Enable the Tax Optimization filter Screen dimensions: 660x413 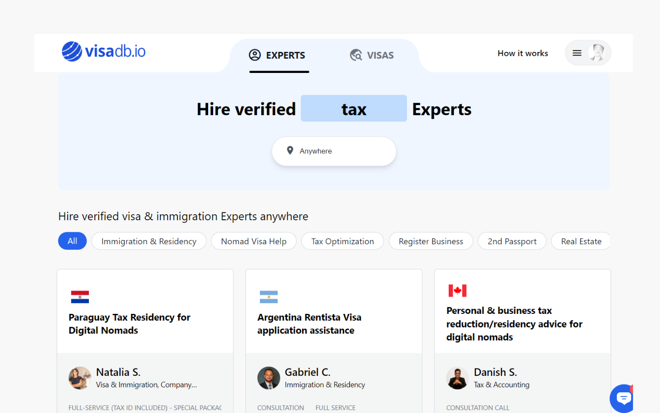tap(342, 241)
